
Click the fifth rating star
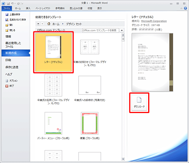[152, 29]
